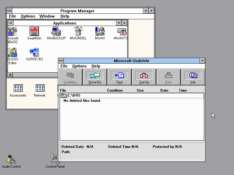Click the Audio Control desktop icon

tap(11, 160)
